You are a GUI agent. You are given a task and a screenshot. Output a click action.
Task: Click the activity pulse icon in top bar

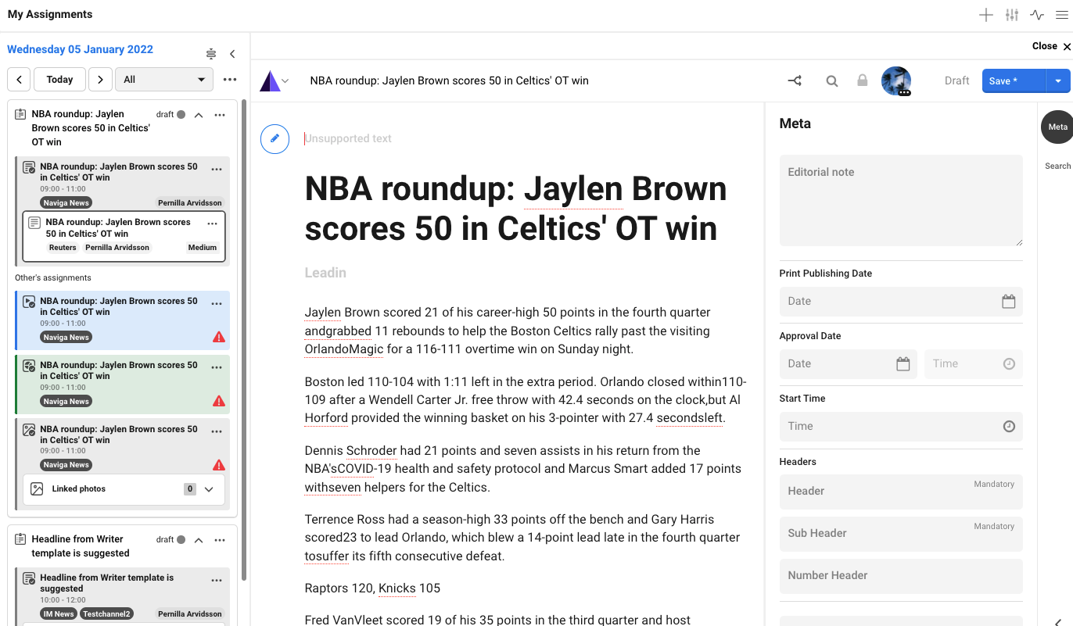1037,15
